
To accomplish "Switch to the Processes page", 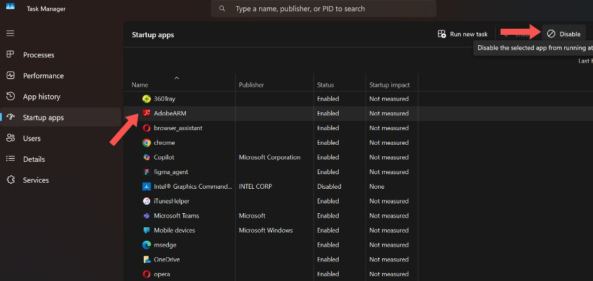I will 61,55.
